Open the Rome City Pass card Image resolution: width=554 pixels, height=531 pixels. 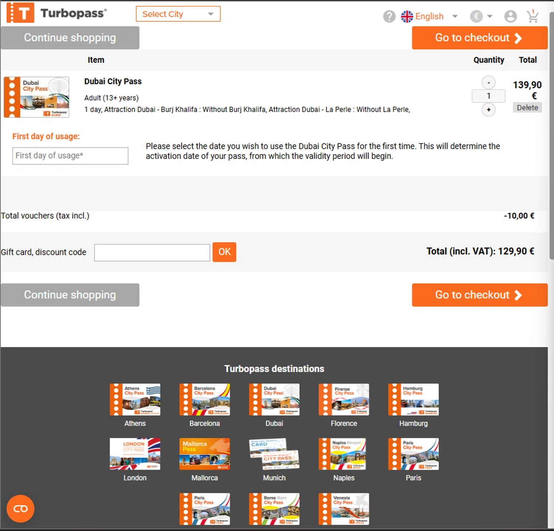coord(274,509)
